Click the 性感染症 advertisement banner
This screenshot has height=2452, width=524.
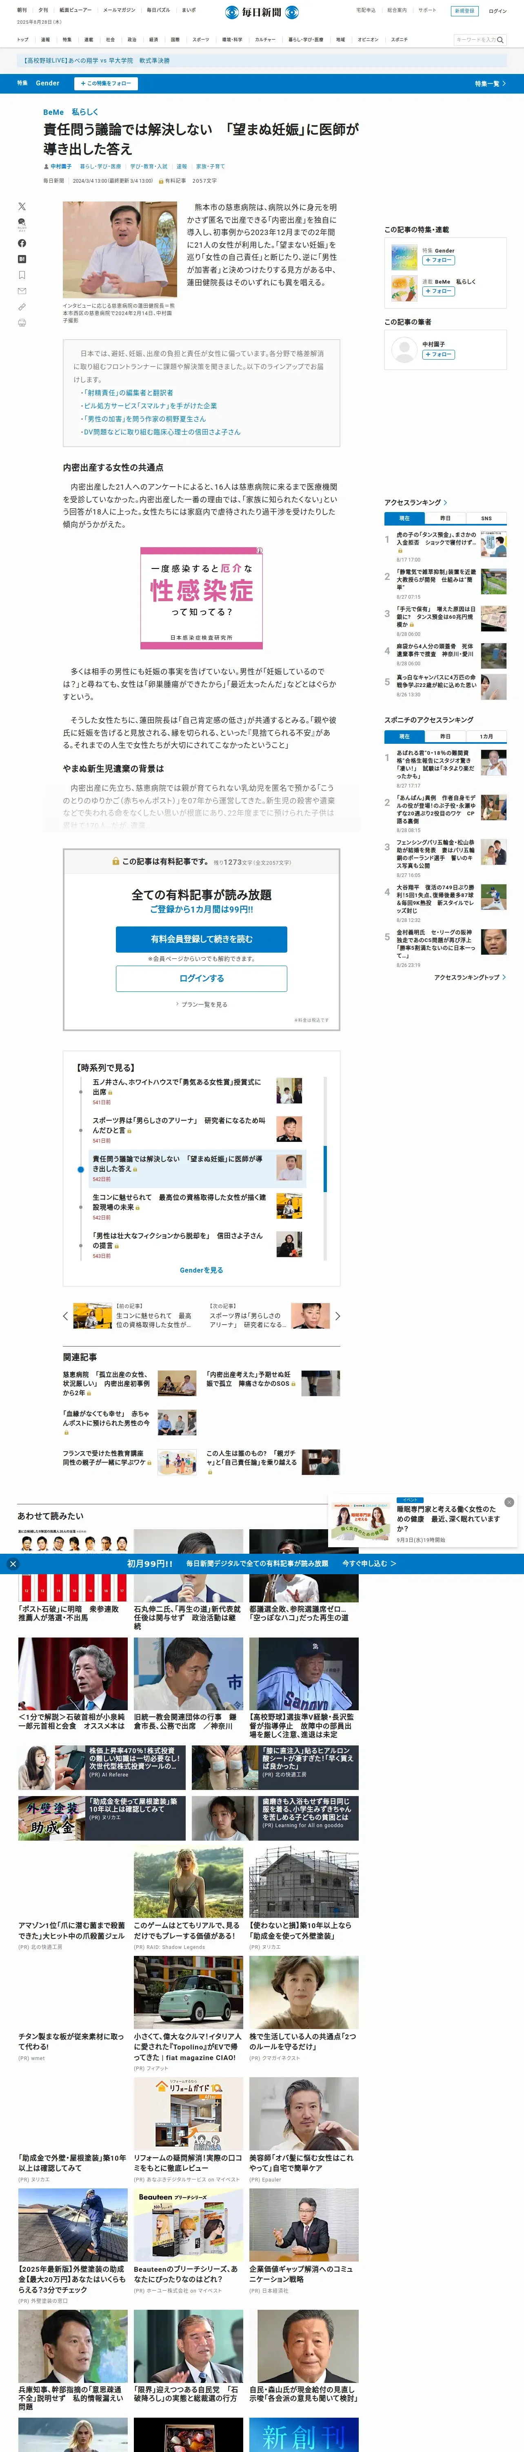202,598
